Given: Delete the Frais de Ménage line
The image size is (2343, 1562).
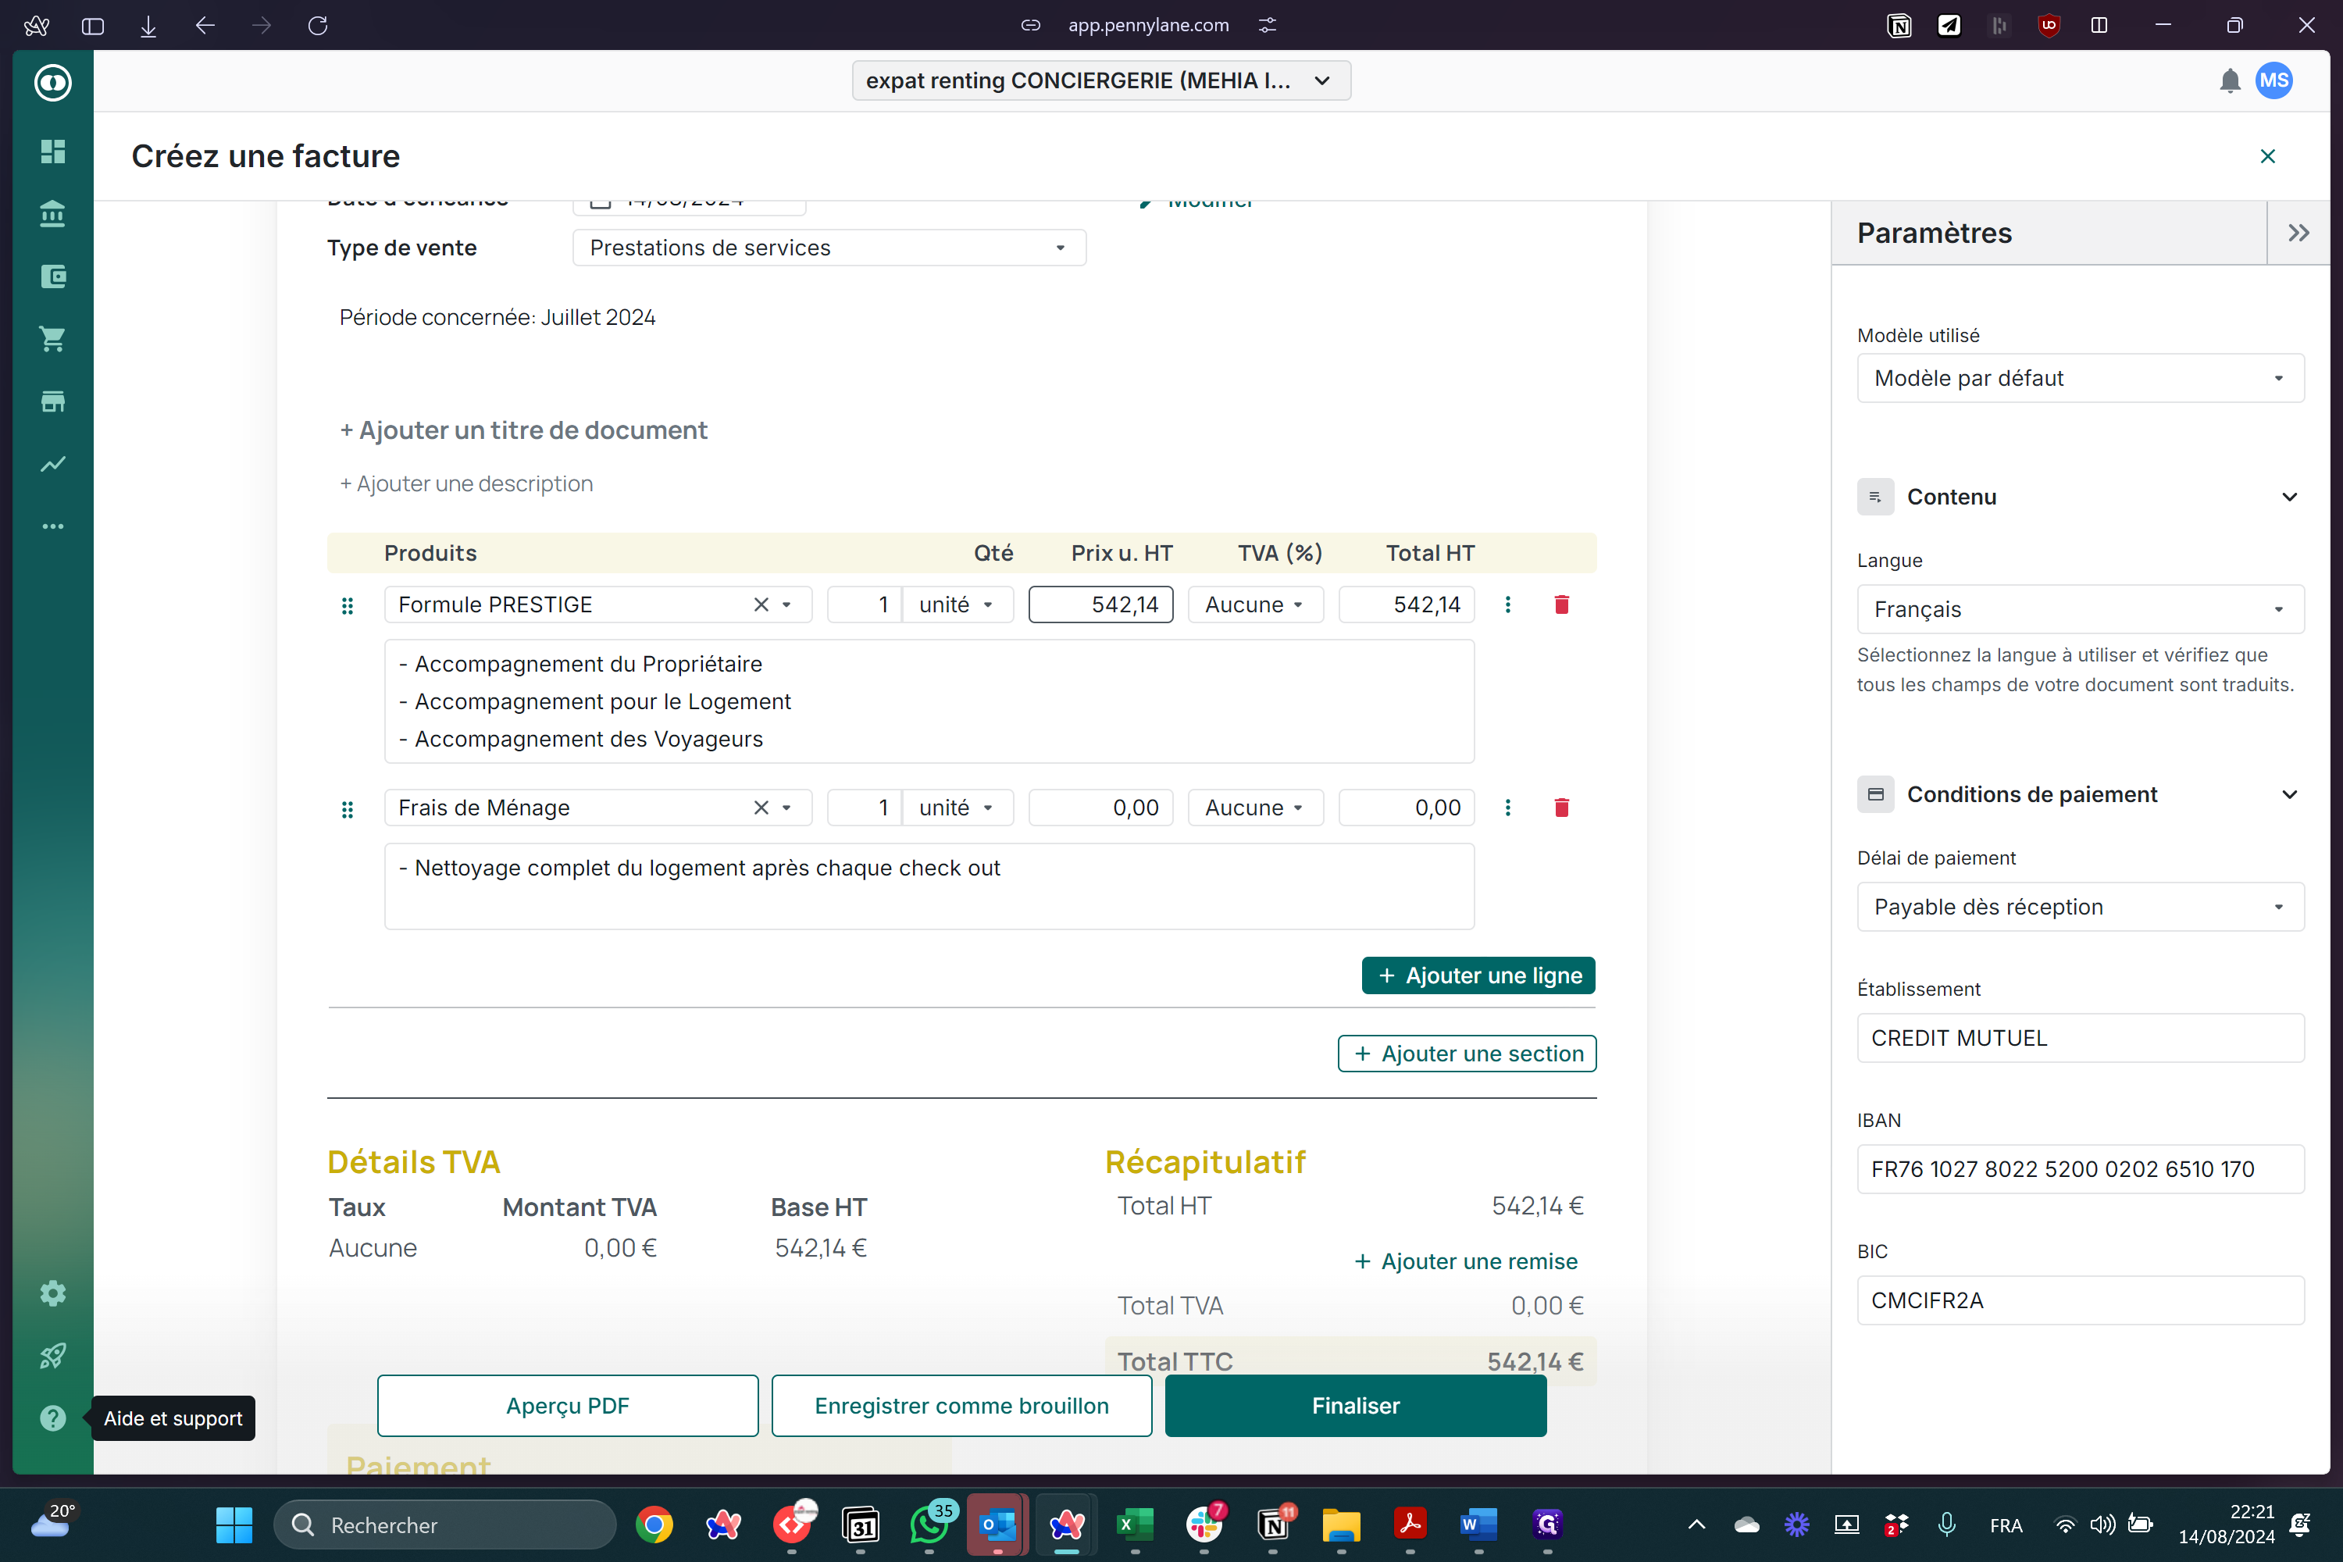Looking at the screenshot, I should coord(1561,808).
